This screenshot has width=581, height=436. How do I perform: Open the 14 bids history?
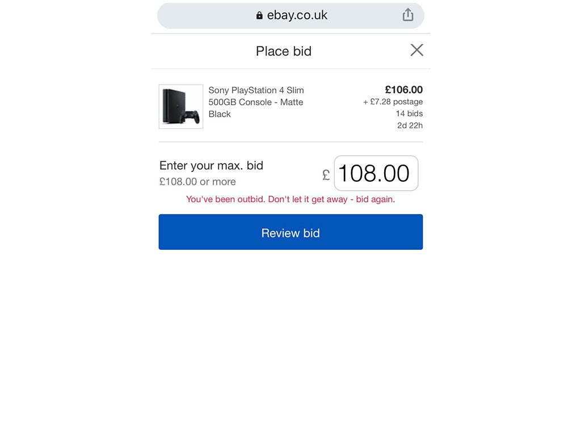tap(409, 114)
